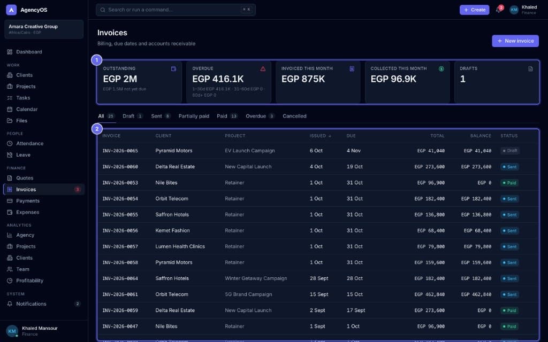Click the Winter Getaway Campaign project
Image resolution: width=548 pixels, height=342 pixels.
coord(256,278)
